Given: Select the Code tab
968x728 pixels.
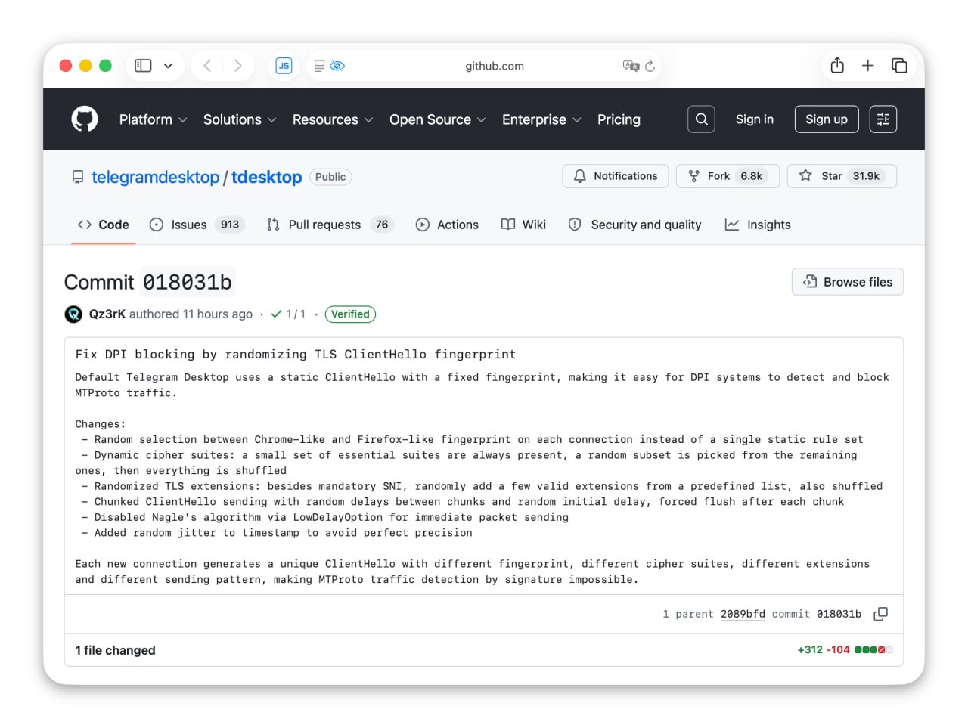Looking at the screenshot, I should [104, 225].
